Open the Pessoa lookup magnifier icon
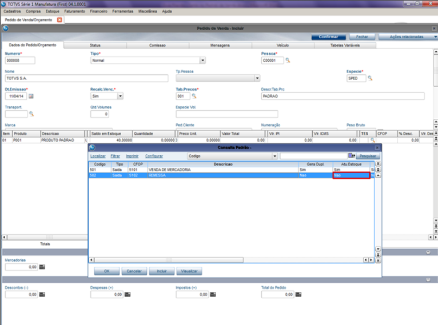 pos(288,60)
